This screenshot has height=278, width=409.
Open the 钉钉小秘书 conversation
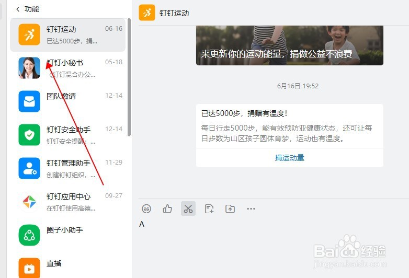point(67,68)
